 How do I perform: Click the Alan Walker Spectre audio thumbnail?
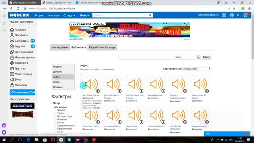[x=91, y=84]
